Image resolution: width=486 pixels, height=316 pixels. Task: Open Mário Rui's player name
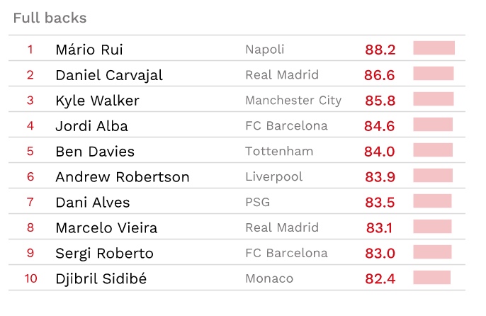tap(89, 50)
